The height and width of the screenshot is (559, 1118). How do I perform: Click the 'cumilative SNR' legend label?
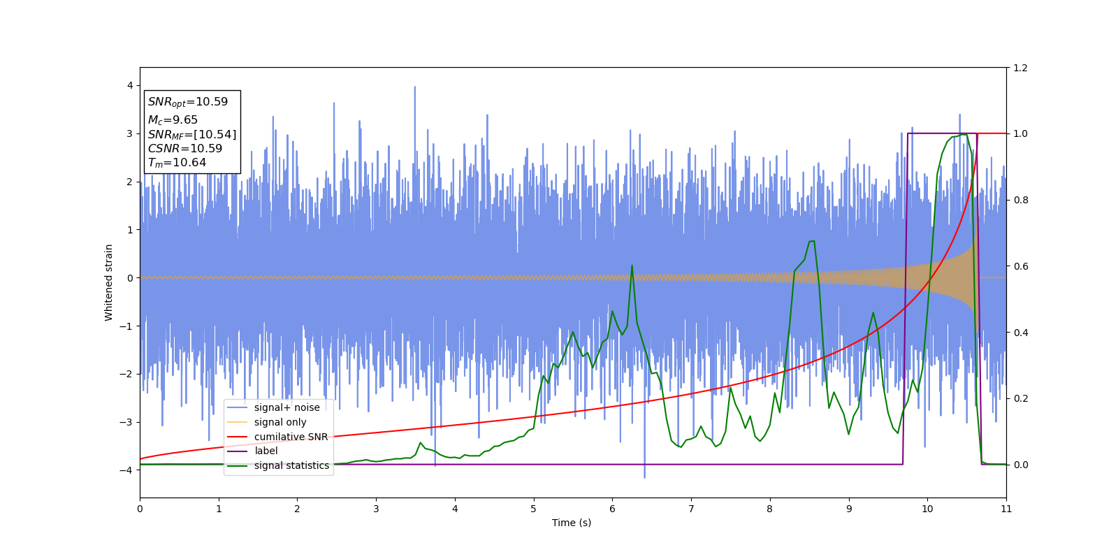291,437
